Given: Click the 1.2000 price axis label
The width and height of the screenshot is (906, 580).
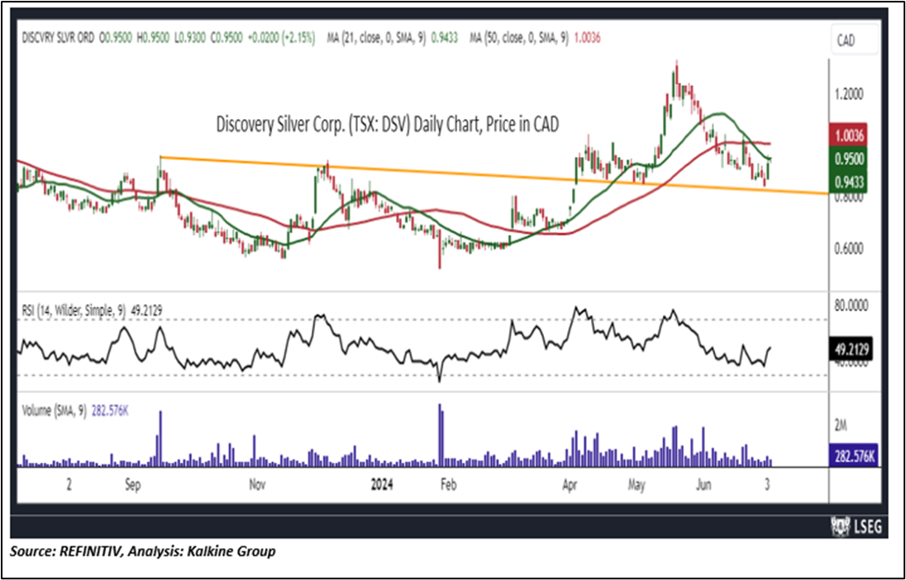Looking at the screenshot, I should (x=849, y=94).
